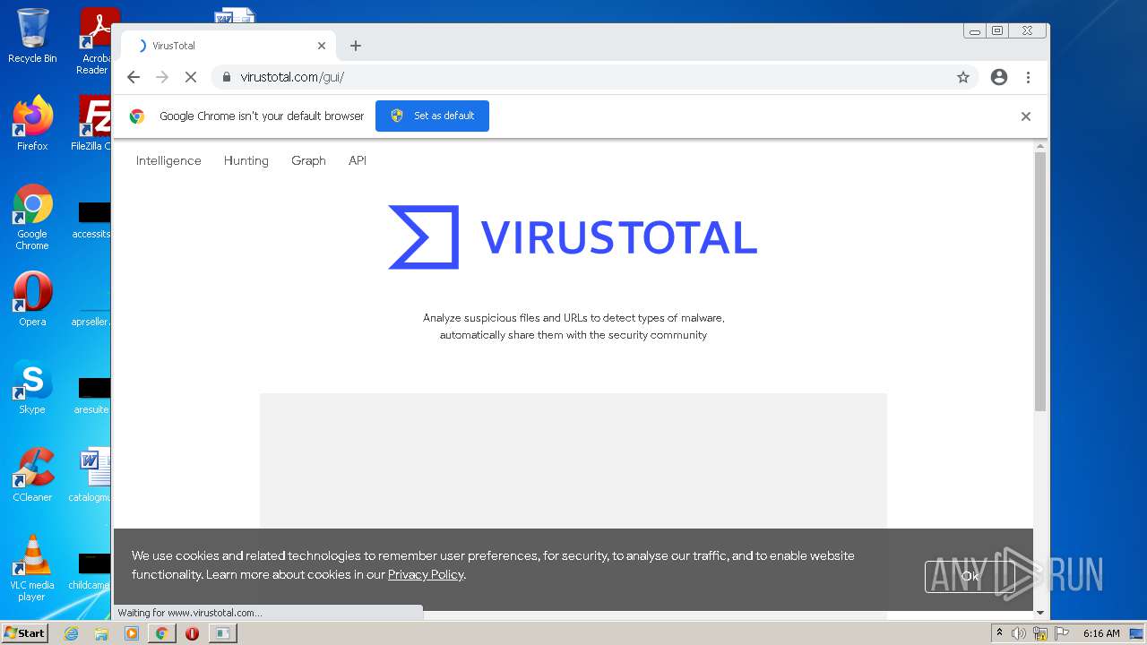
Task: Open the Skype desktop shortcut
Action: point(32,387)
